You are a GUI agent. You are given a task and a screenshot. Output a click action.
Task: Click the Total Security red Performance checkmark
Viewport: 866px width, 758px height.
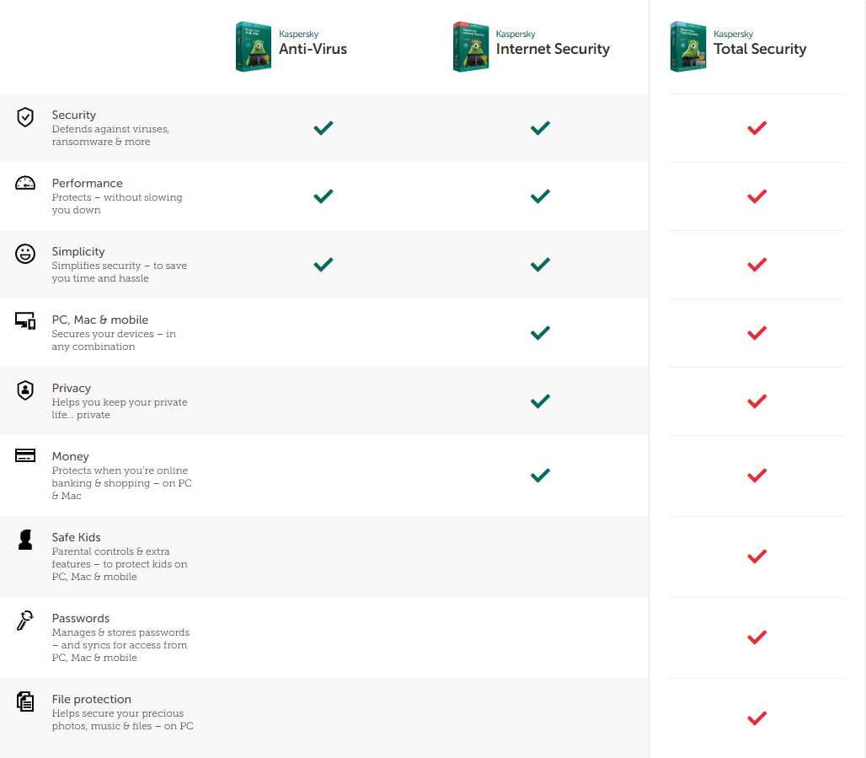756,196
